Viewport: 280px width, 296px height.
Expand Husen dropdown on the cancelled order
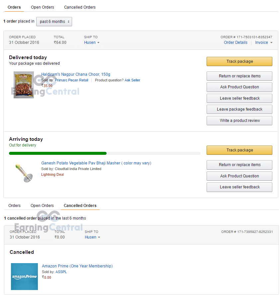point(92,237)
